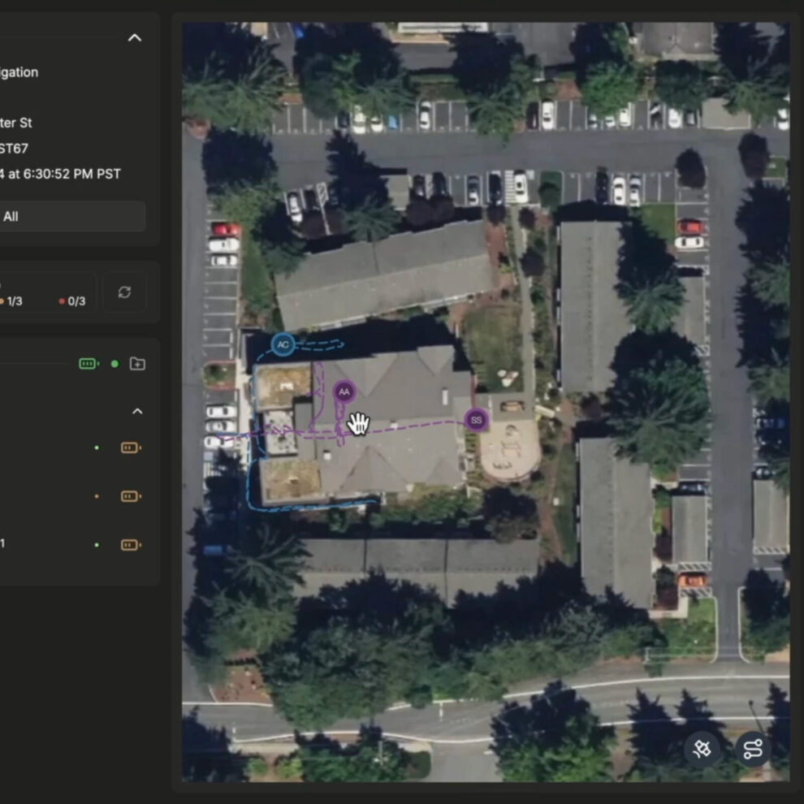Click green status dot next to add-folder icon
The width and height of the screenshot is (804, 804).
coord(115,364)
